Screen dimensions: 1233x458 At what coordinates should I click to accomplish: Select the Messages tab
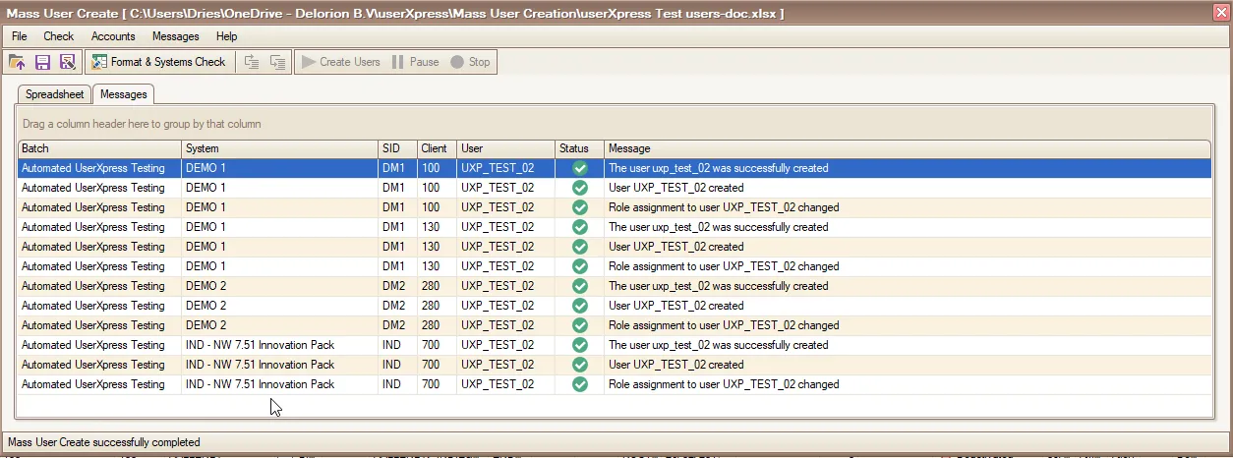(x=124, y=94)
